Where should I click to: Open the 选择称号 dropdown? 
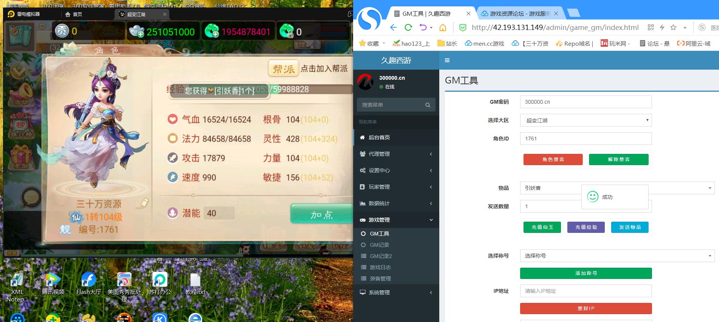pos(617,256)
